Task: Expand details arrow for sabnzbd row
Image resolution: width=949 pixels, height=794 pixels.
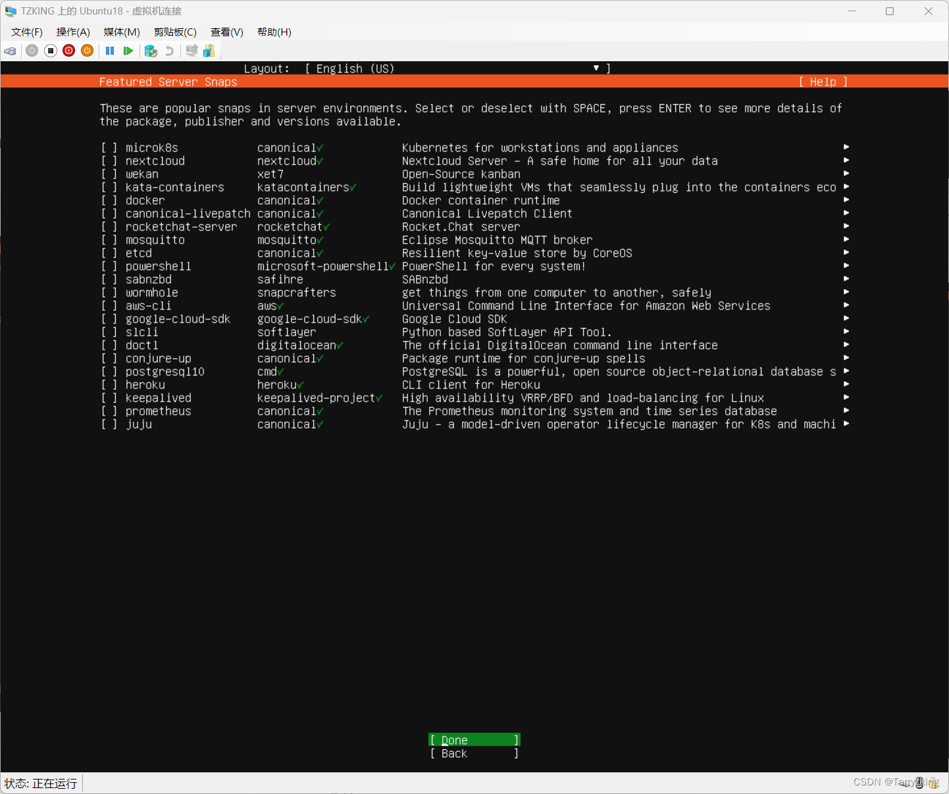Action: [x=846, y=279]
